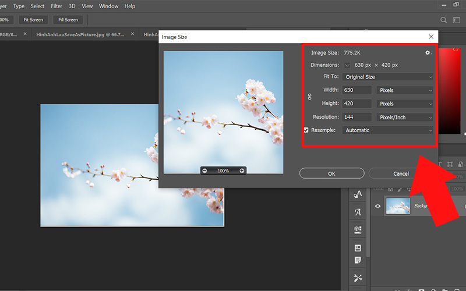Toggle the constrain proportions chain link
Viewport: 466px width, 291px height.
pyautogui.click(x=310, y=97)
